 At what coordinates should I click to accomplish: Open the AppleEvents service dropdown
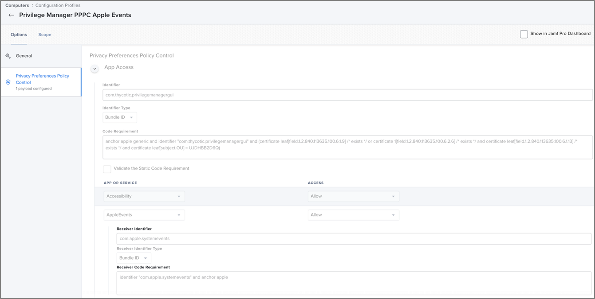(x=144, y=215)
